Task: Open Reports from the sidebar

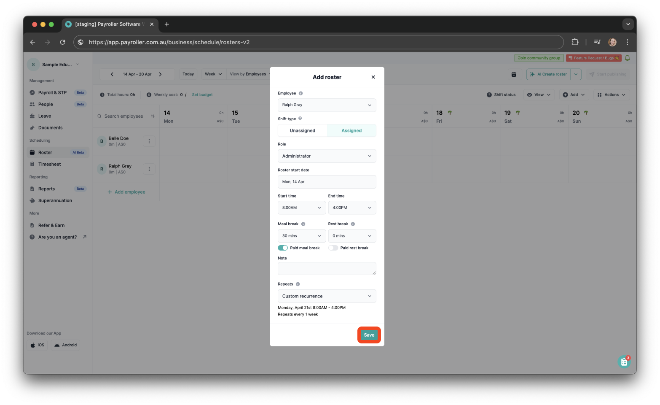Action: point(46,189)
